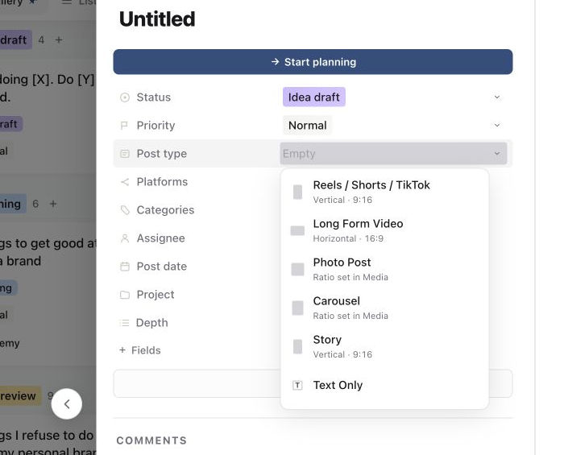
Task: Click the round back chevron button
Action: click(x=67, y=404)
